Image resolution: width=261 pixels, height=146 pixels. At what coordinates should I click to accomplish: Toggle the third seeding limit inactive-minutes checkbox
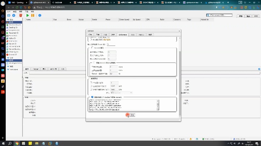point(91,89)
